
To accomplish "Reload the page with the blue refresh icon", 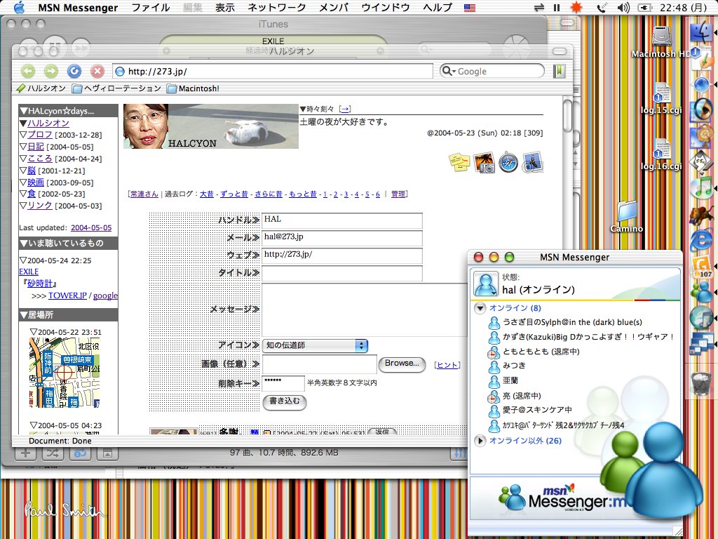I will coord(74,71).
